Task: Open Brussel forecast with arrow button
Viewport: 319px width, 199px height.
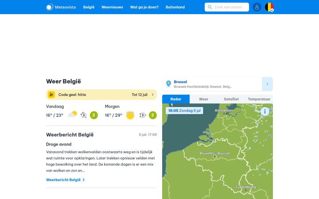Action: coord(267,84)
